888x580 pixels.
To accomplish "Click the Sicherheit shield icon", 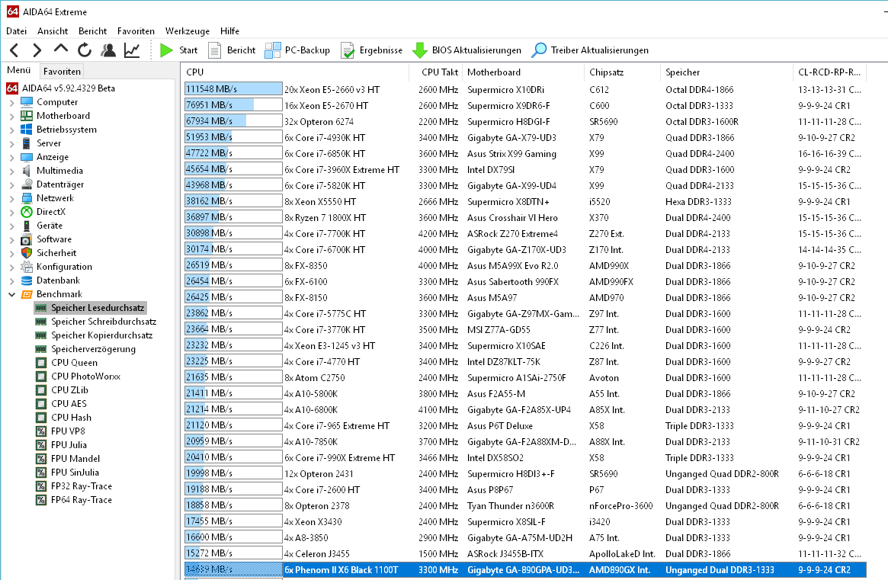I will [27, 253].
